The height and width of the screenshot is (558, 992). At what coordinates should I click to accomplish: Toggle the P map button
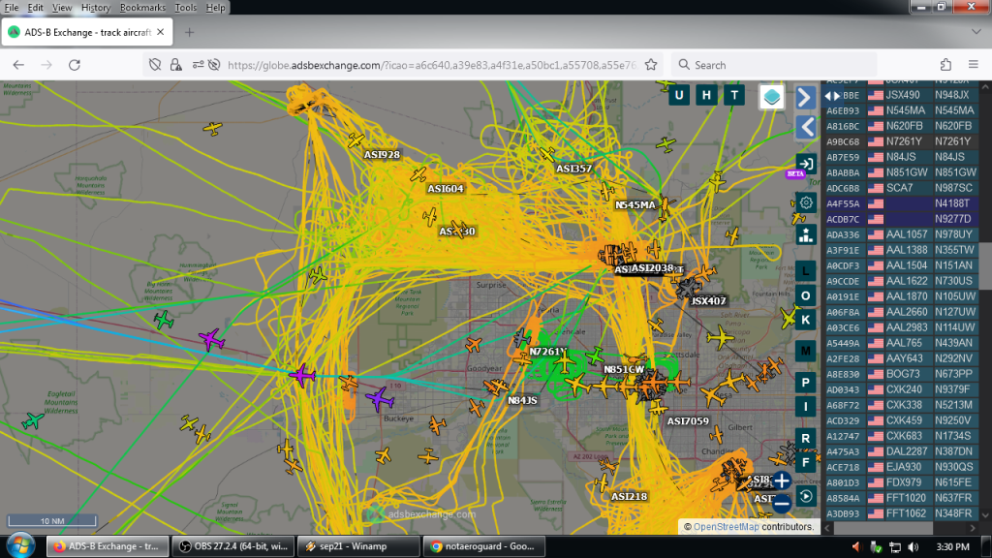pyautogui.click(x=805, y=383)
